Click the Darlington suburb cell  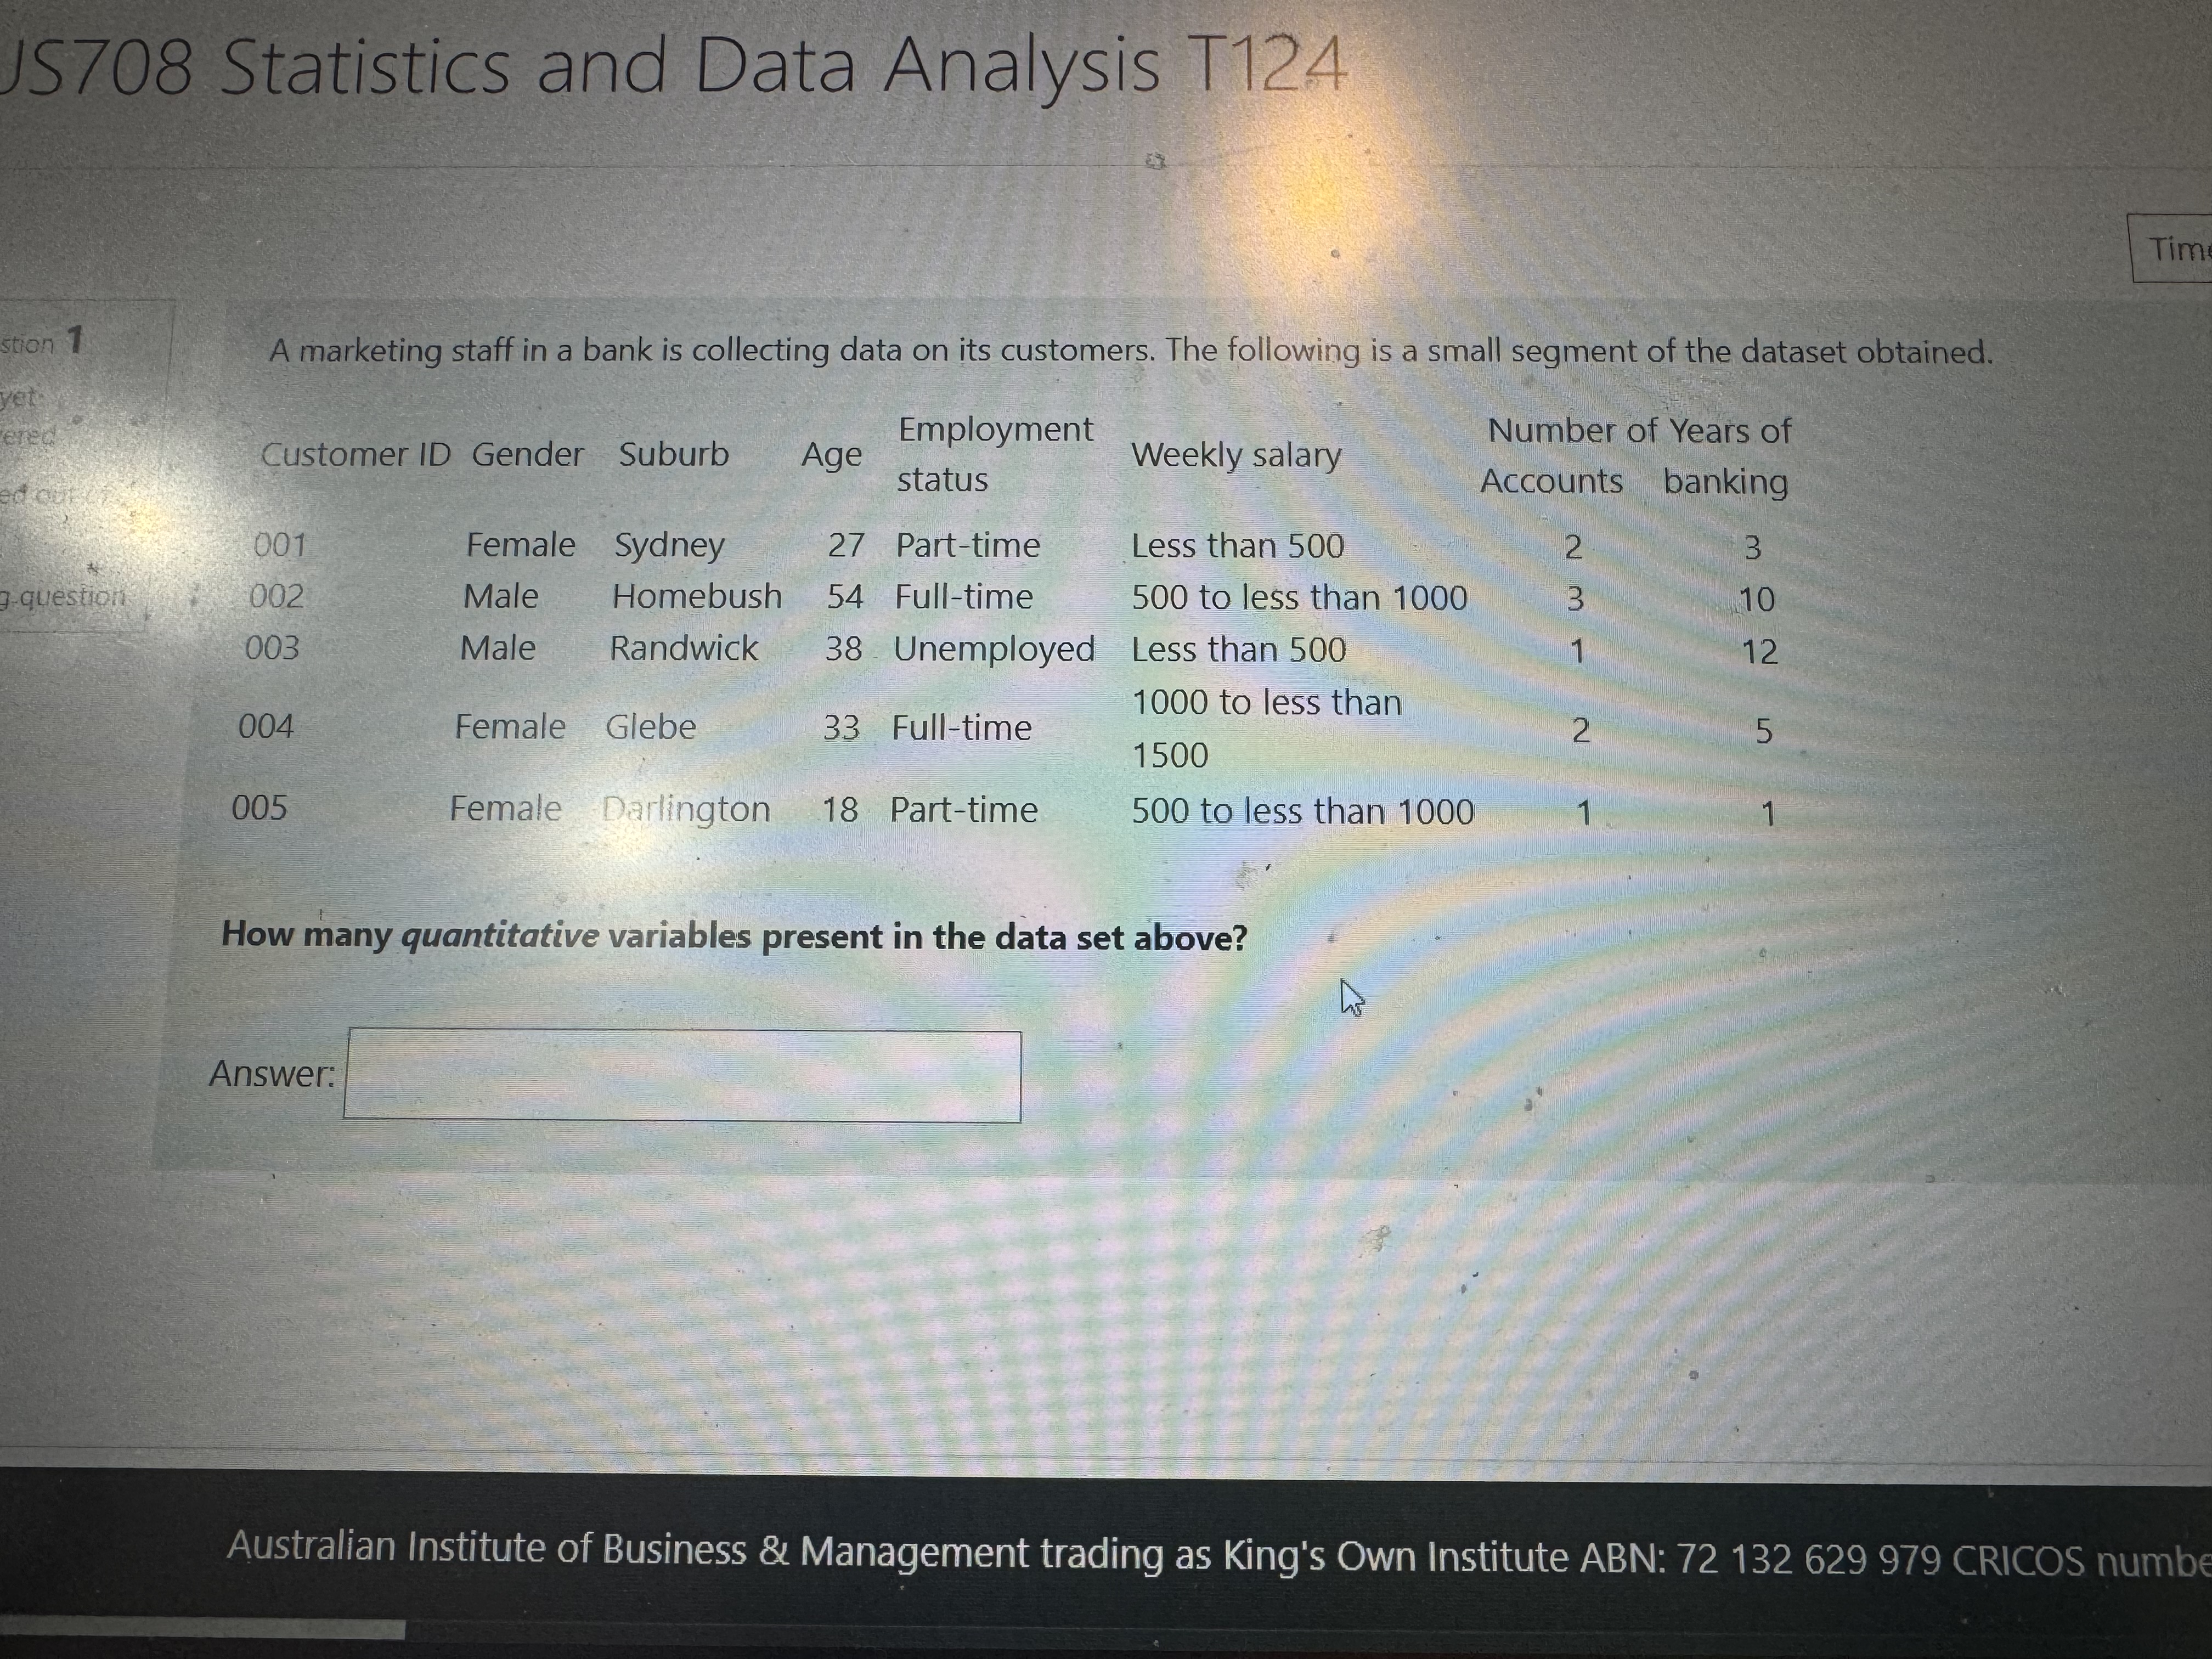click(x=686, y=809)
